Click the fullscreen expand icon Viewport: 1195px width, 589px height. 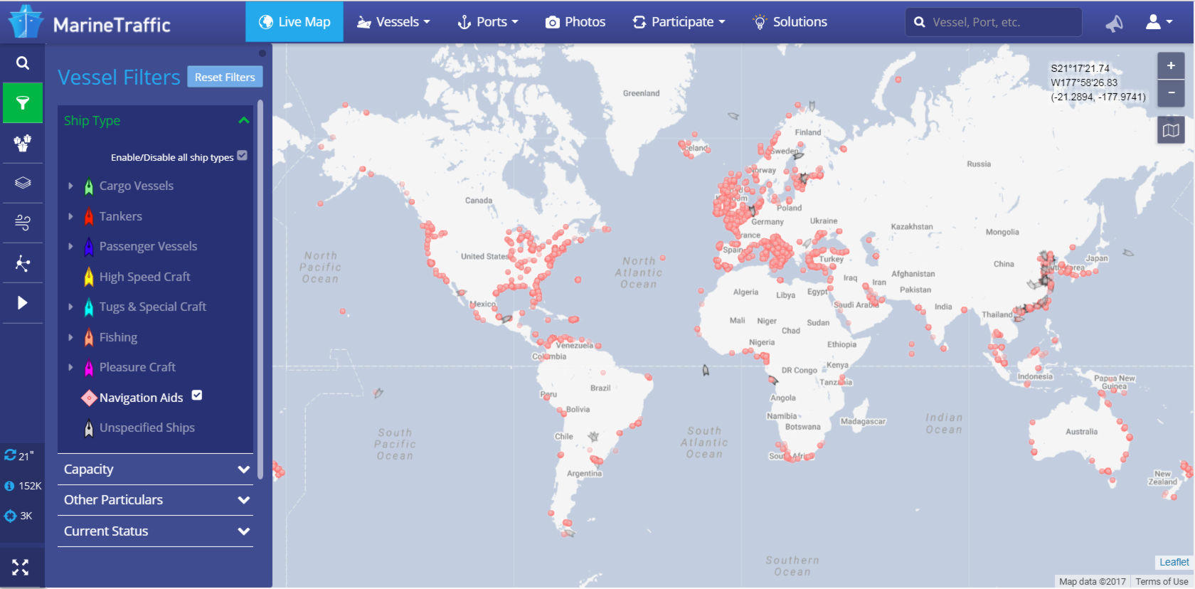21,567
